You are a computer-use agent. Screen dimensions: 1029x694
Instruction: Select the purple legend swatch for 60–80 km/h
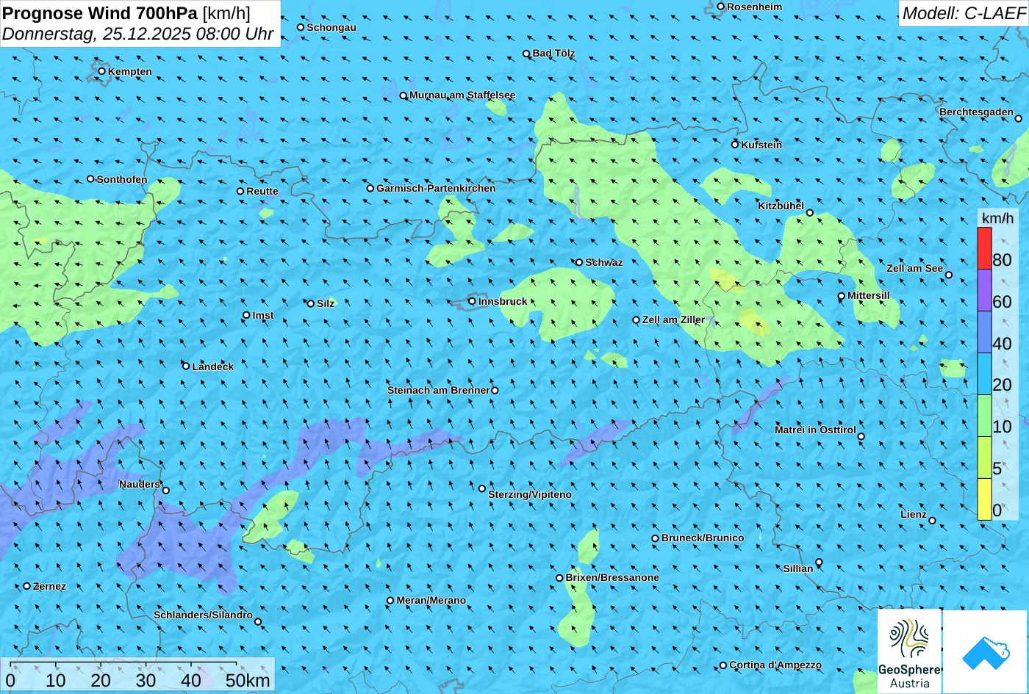pos(984,290)
